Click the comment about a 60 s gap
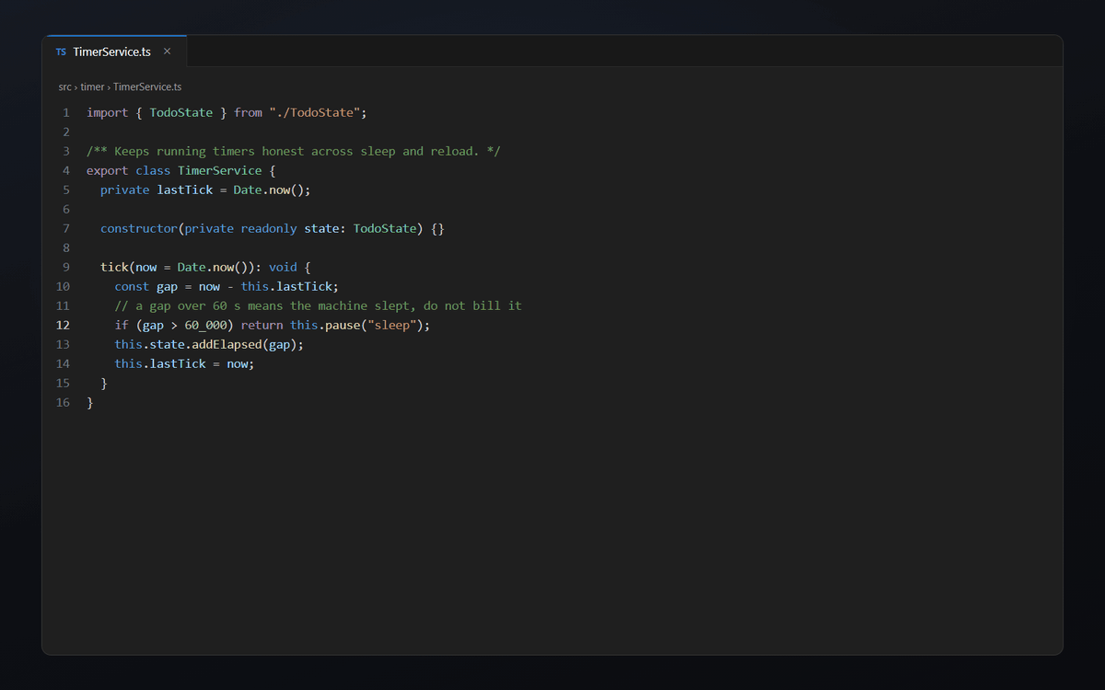The width and height of the screenshot is (1105, 690). point(319,305)
